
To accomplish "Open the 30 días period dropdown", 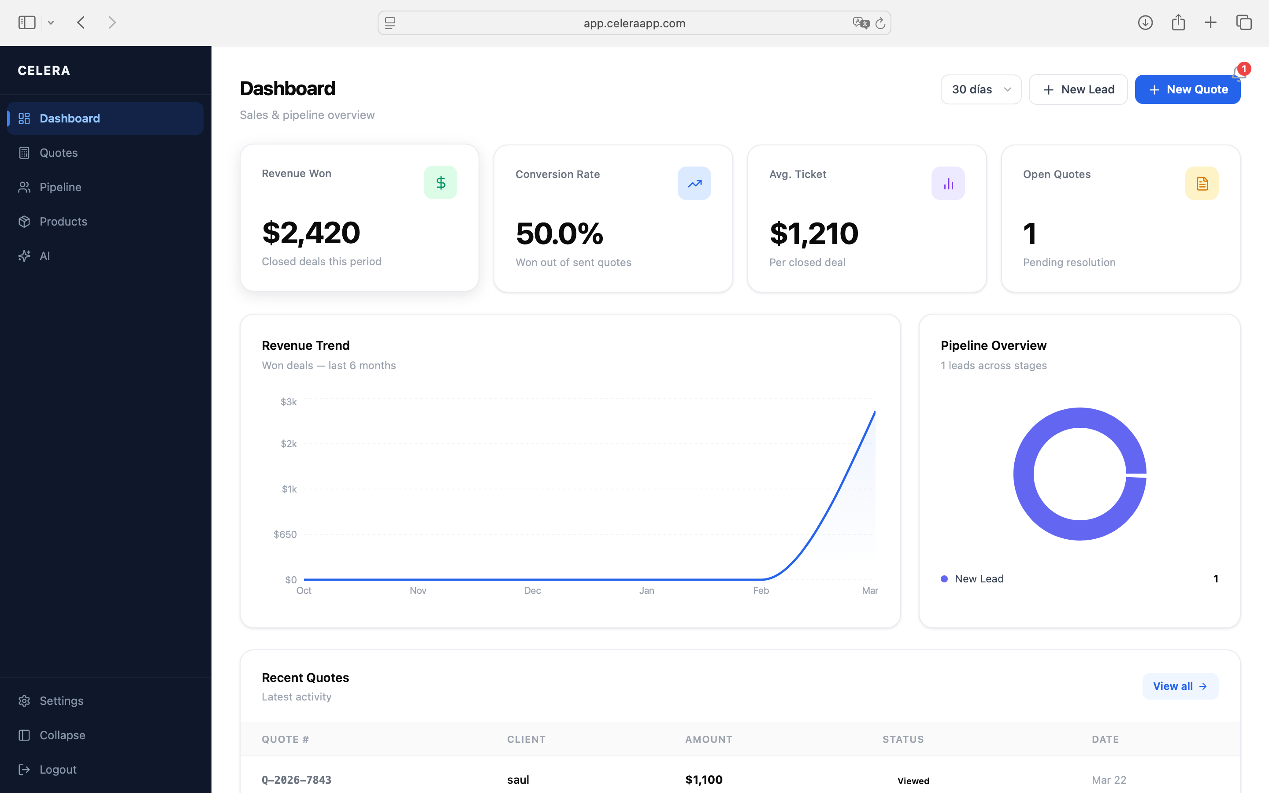I will pos(980,89).
